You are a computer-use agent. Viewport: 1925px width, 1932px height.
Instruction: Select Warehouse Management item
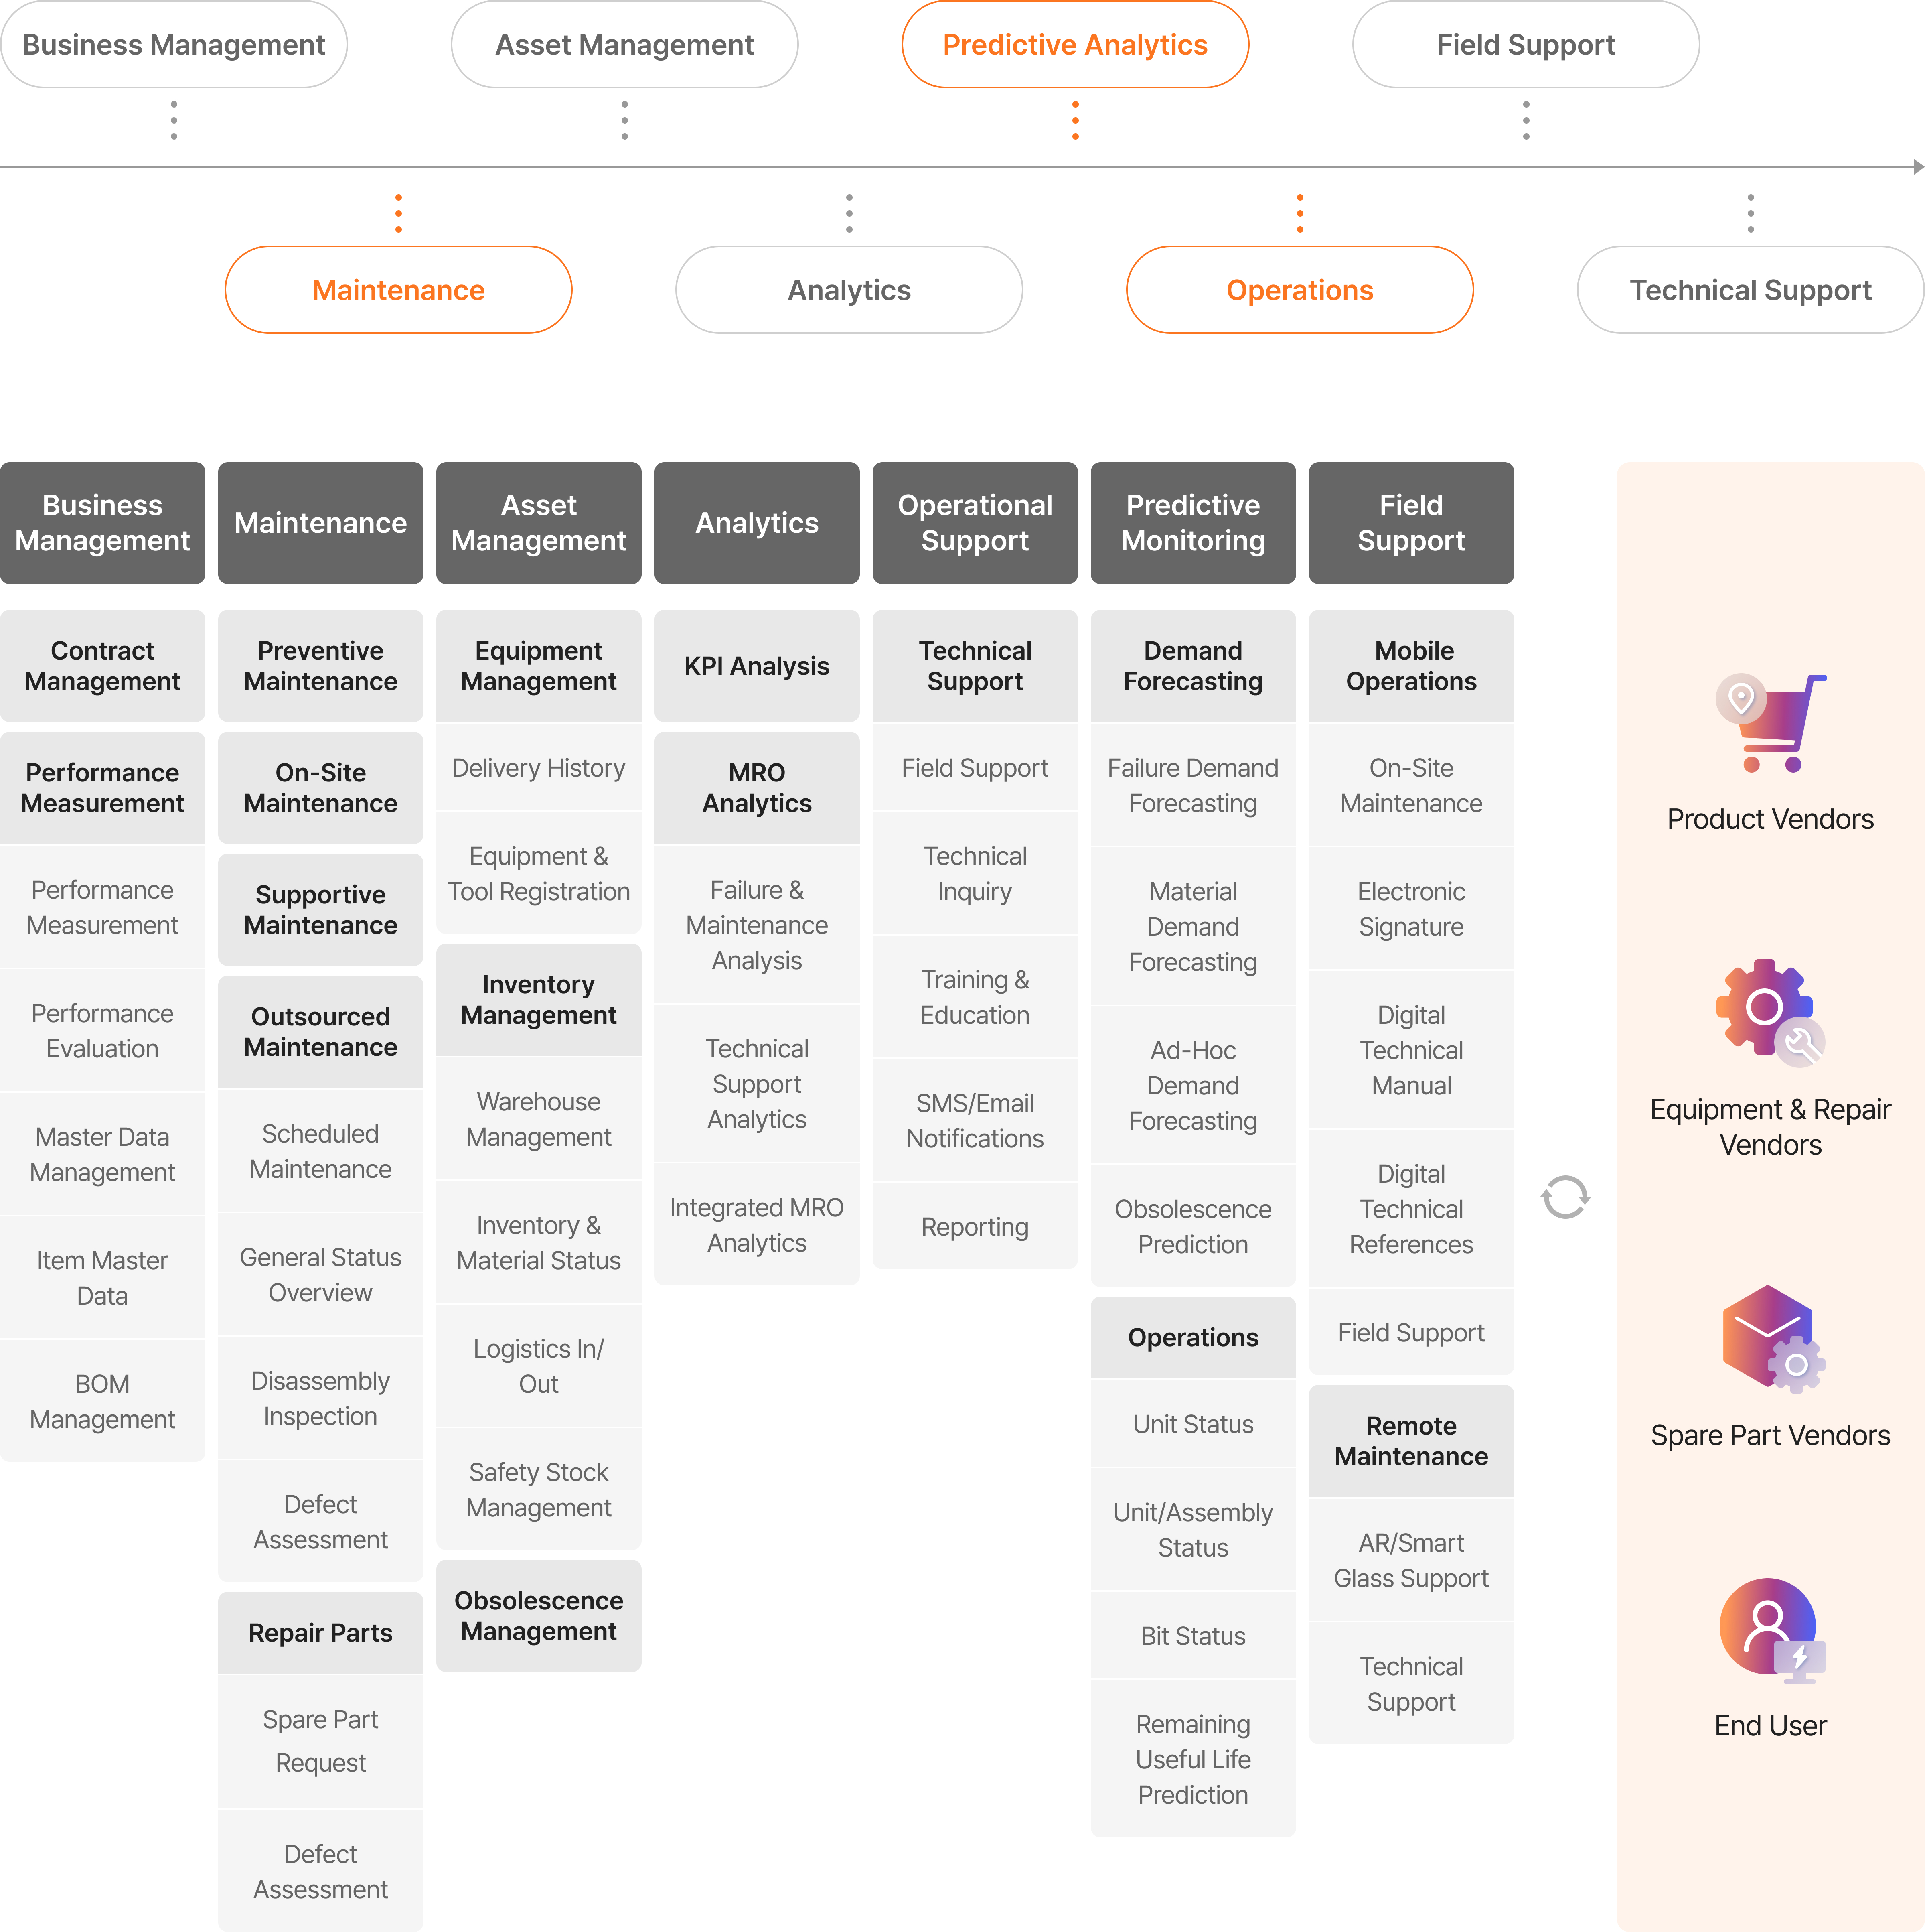(539, 1119)
